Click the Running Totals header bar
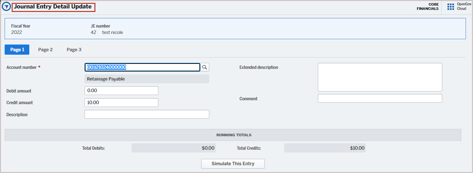Screen dimensions: 473x173 click(233, 135)
